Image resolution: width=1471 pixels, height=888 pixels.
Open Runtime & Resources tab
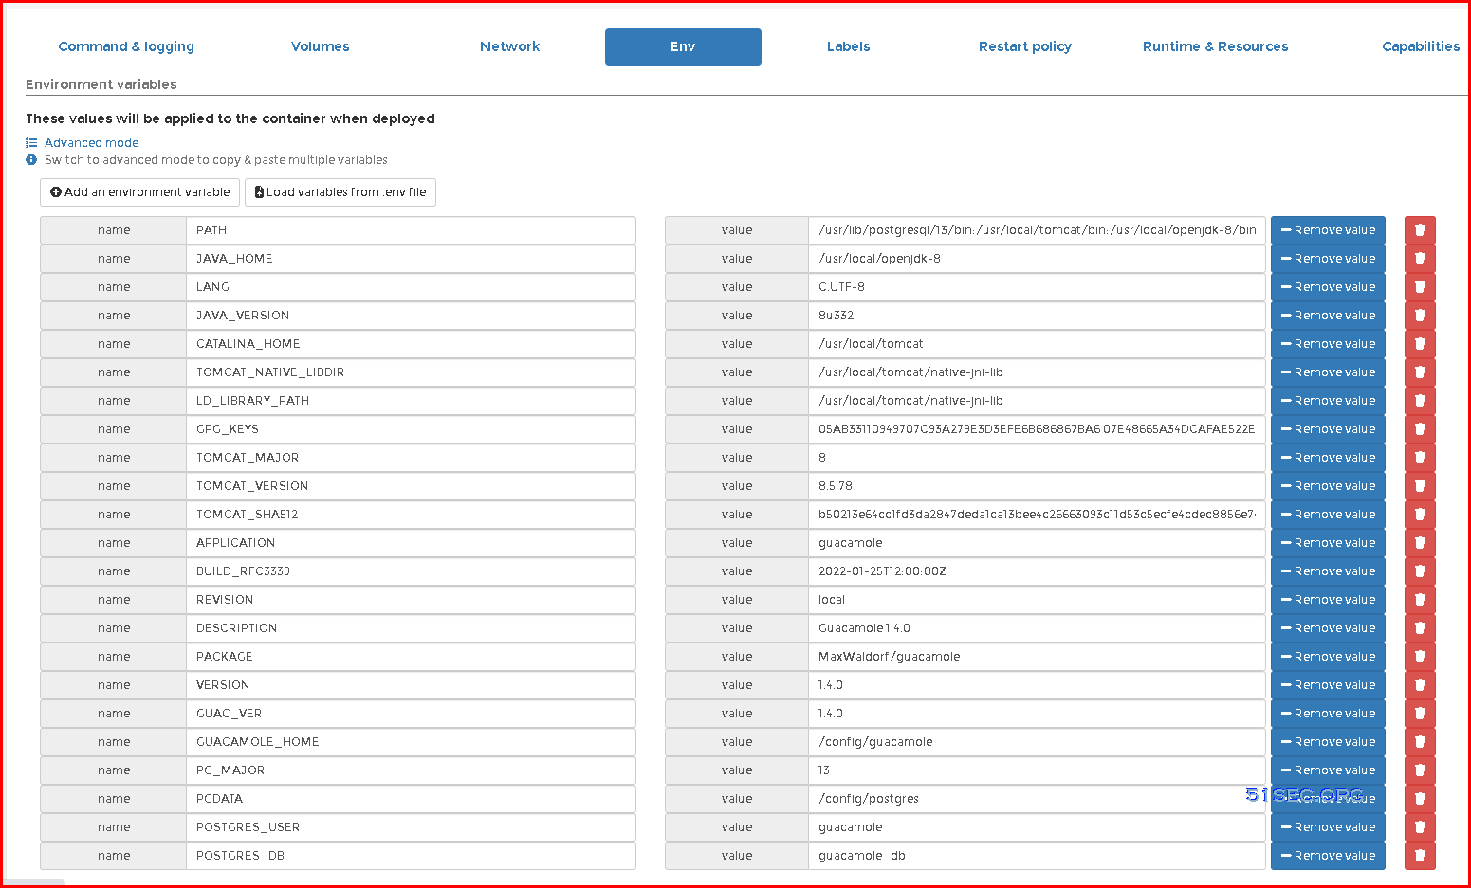tap(1216, 46)
